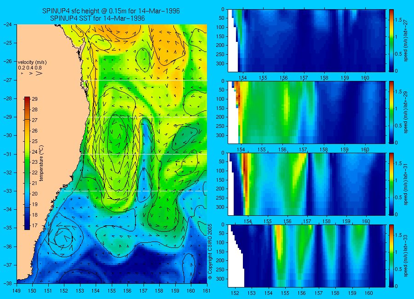Select the "speed (m/s) lat=-31" label
This screenshot has height=299, width=414.
point(406,184)
